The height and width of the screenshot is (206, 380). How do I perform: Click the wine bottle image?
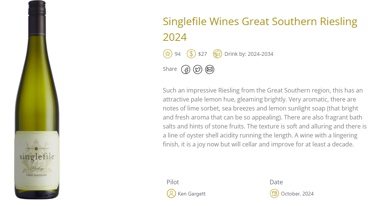(x=37, y=100)
